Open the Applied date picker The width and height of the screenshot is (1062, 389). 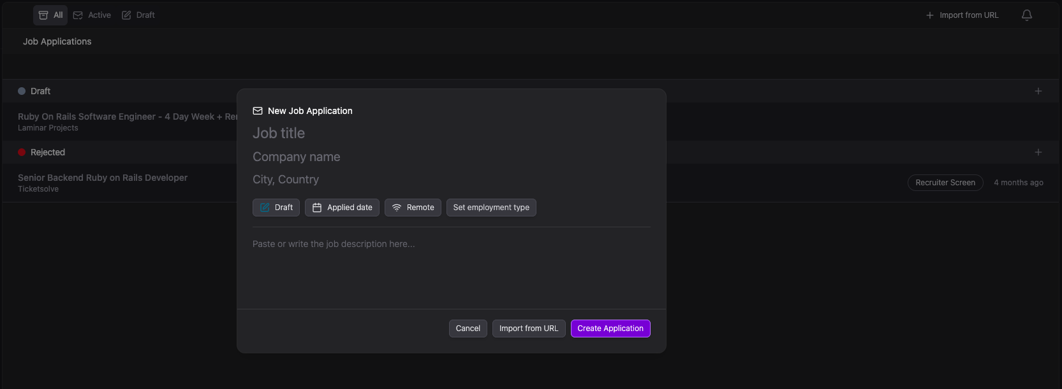tap(342, 208)
